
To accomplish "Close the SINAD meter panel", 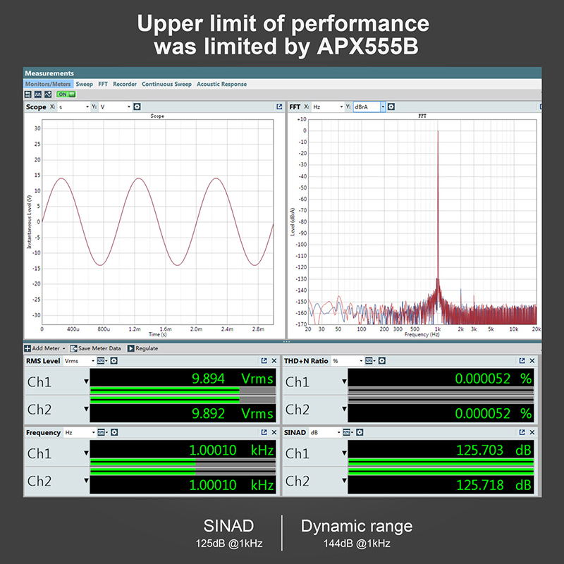I will tap(532, 432).
